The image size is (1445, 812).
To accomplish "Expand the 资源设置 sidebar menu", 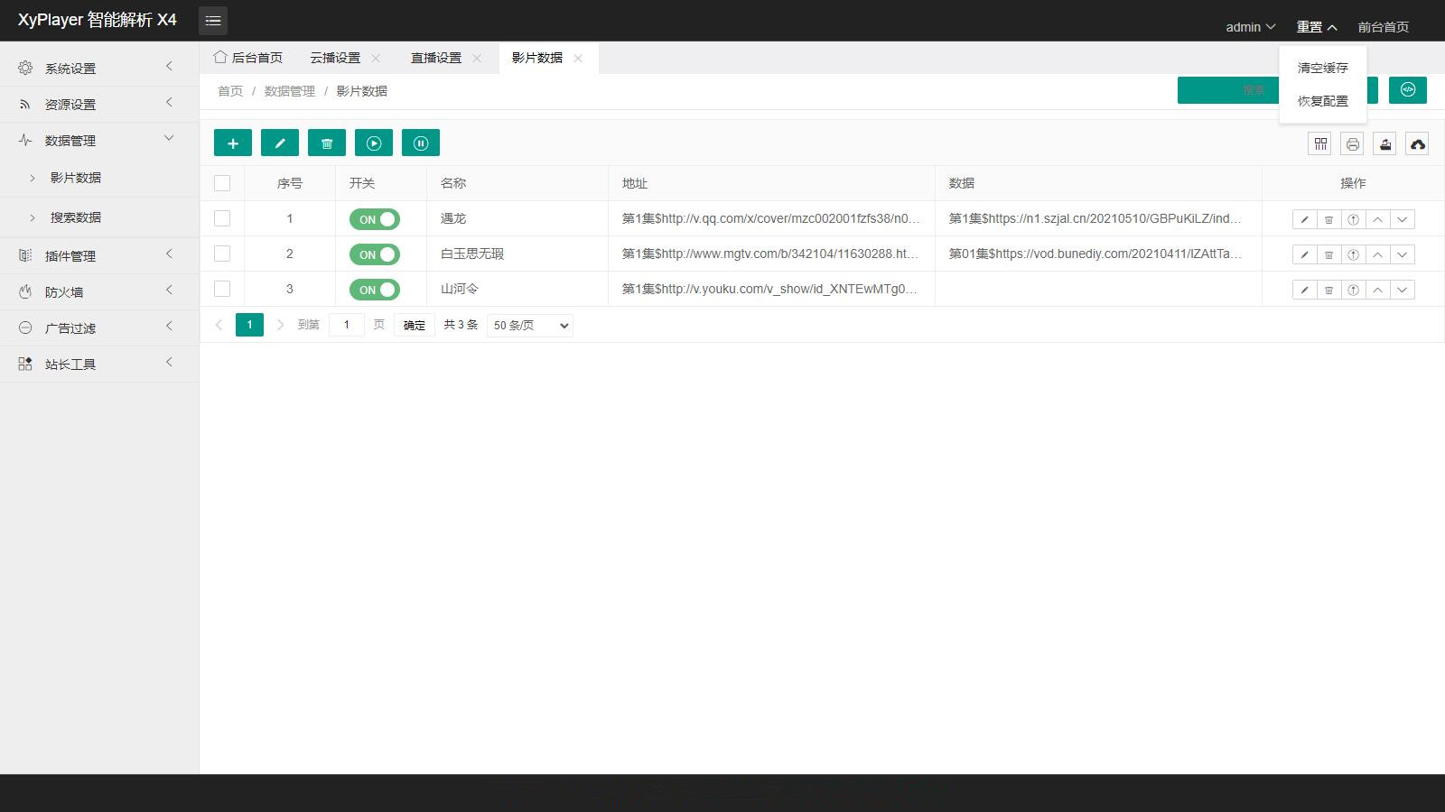I will (x=99, y=104).
